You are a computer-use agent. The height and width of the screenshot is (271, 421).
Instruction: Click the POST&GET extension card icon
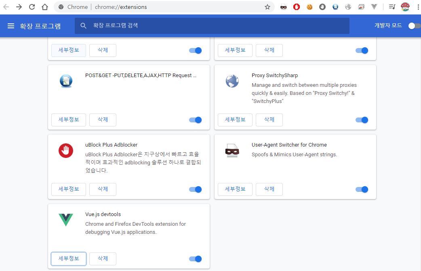[66, 81]
